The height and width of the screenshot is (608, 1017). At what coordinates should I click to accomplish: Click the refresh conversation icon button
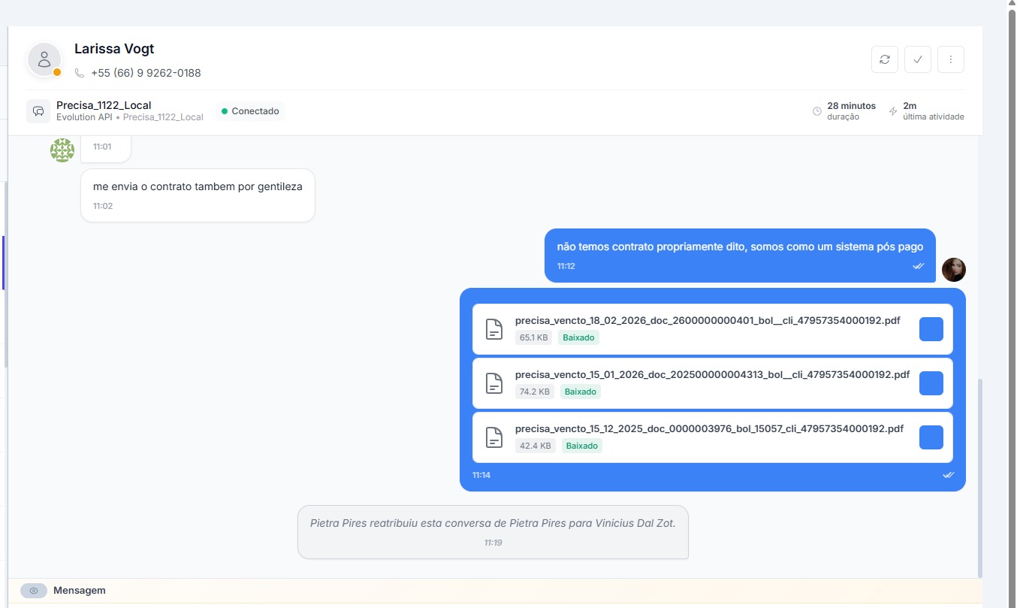[884, 59]
